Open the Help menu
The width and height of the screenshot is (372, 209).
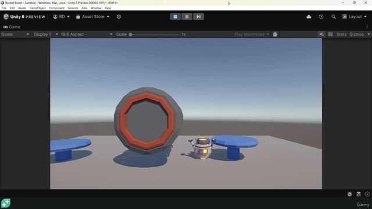(x=108, y=8)
